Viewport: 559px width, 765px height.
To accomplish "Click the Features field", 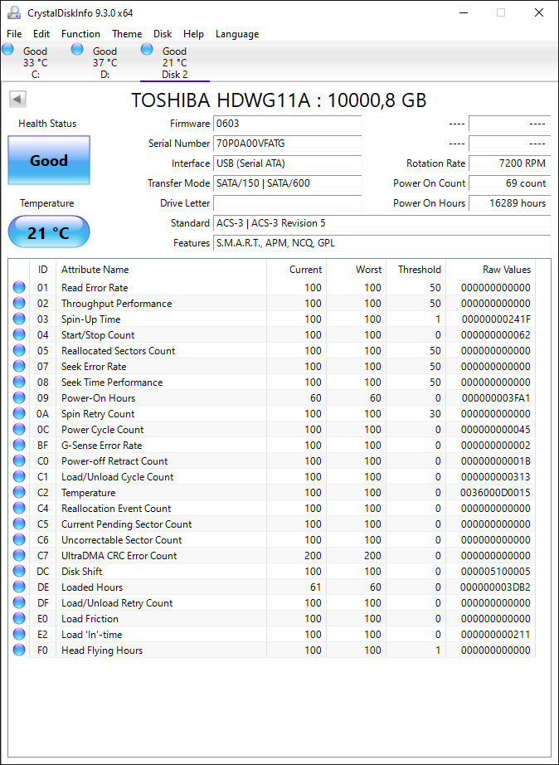I will click(x=382, y=243).
